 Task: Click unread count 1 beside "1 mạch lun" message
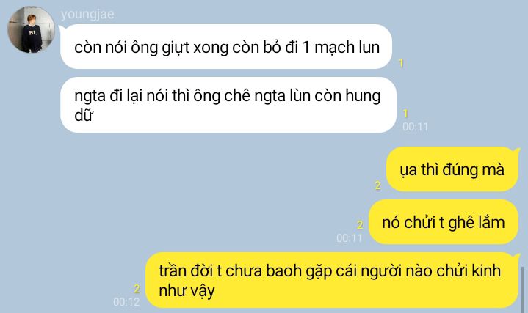[x=401, y=63]
